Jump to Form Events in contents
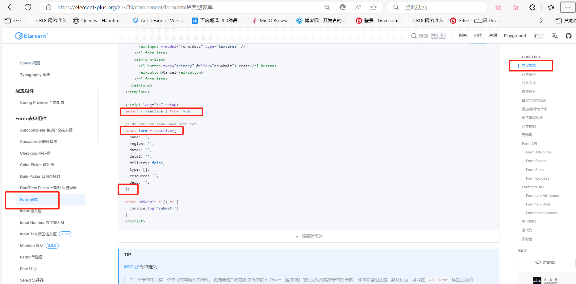The image size is (576, 284). pyautogui.click(x=536, y=161)
